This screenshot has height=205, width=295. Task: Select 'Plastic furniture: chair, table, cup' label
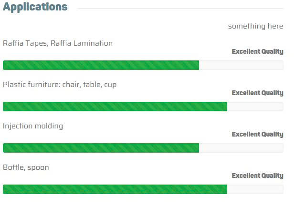click(60, 85)
